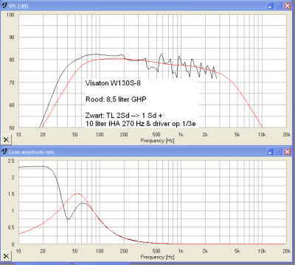The width and height of the screenshot is (295, 265).
Task: Click the Frequency [Hz] label under cone amplitude graph
Action: coord(157,257)
